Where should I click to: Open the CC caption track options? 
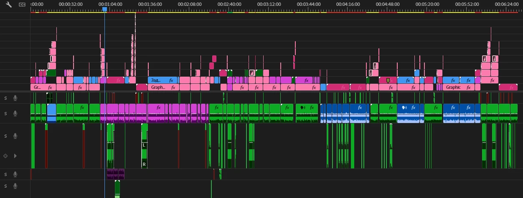22,4
